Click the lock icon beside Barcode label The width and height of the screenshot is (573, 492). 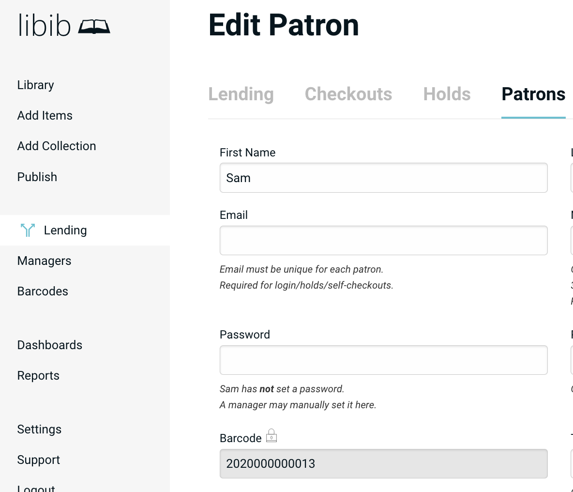pyautogui.click(x=271, y=435)
